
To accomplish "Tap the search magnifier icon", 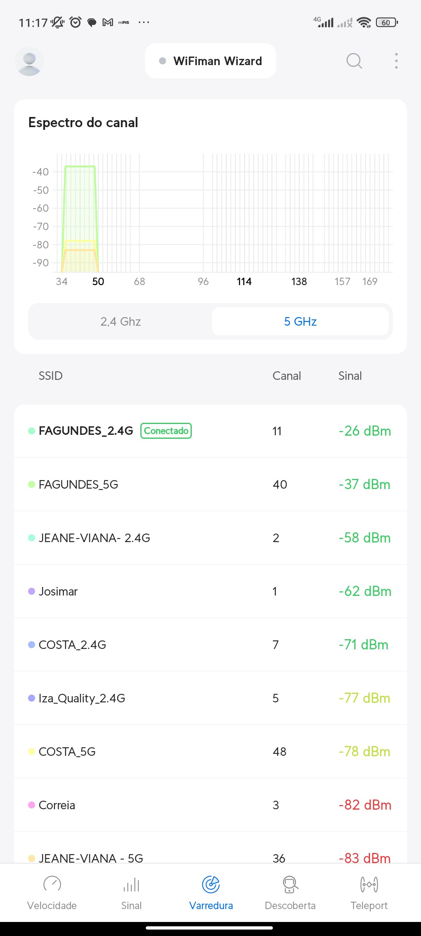I will (354, 61).
